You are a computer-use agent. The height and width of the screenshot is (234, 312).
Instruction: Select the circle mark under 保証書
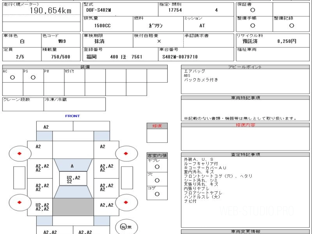pyautogui.click(x=252, y=10)
